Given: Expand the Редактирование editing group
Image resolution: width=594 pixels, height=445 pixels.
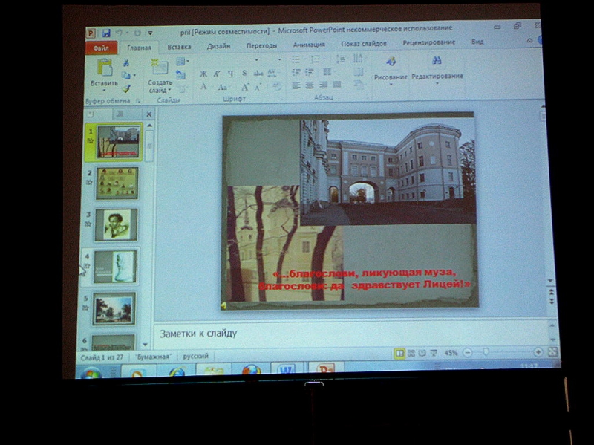Looking at the screenshot, I should [x=437, y=70].
